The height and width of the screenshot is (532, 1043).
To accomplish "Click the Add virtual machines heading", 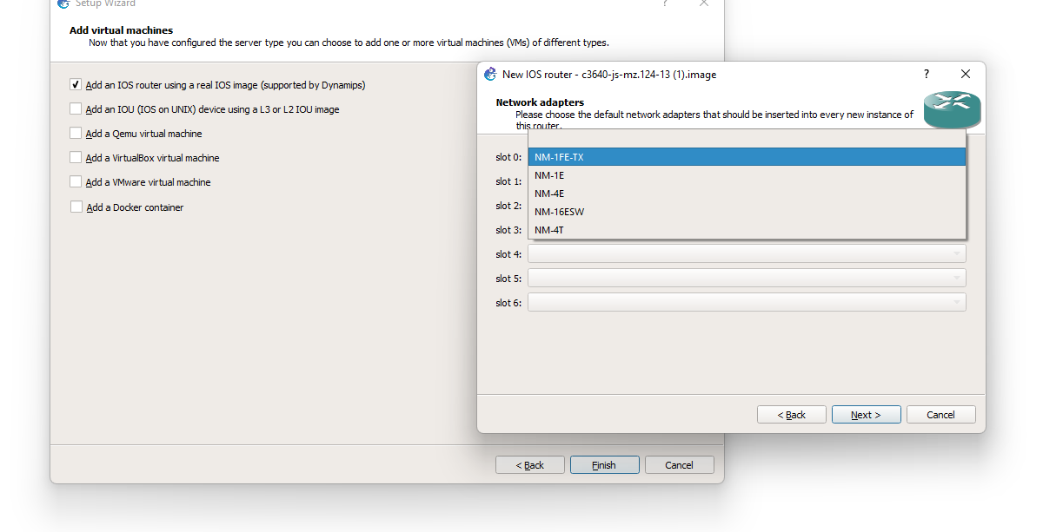I will pyautogui.click(x=121, y=30).
